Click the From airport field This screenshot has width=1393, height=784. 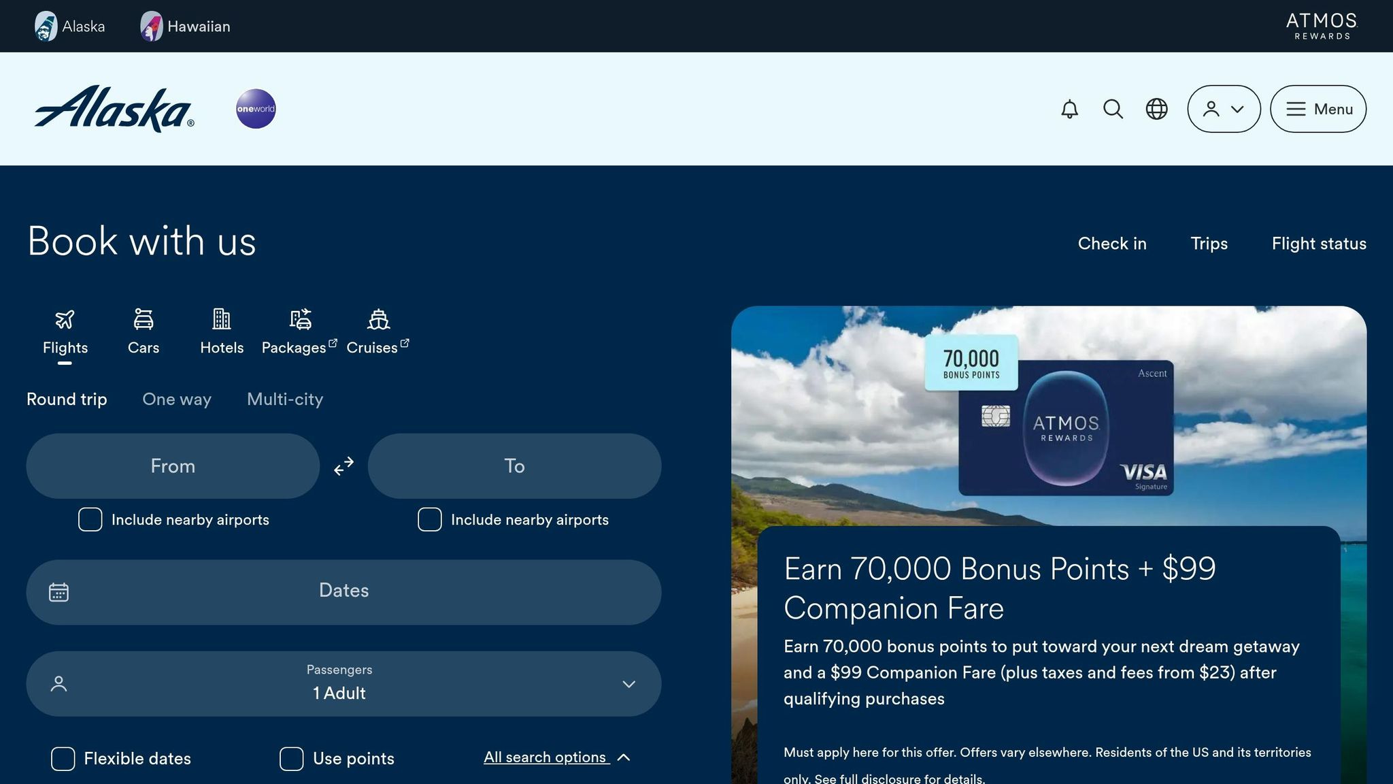[x=173, y=466]
